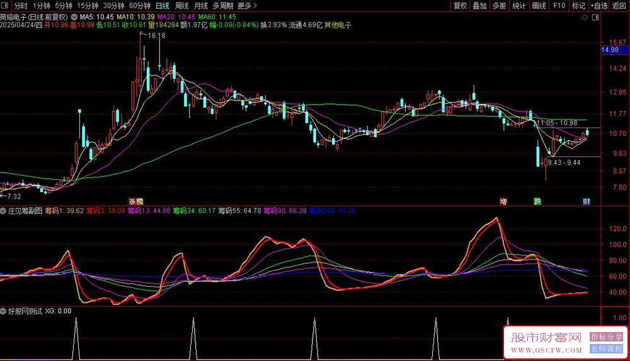Click the 返回 back button
630x361 pixels.
620,6
